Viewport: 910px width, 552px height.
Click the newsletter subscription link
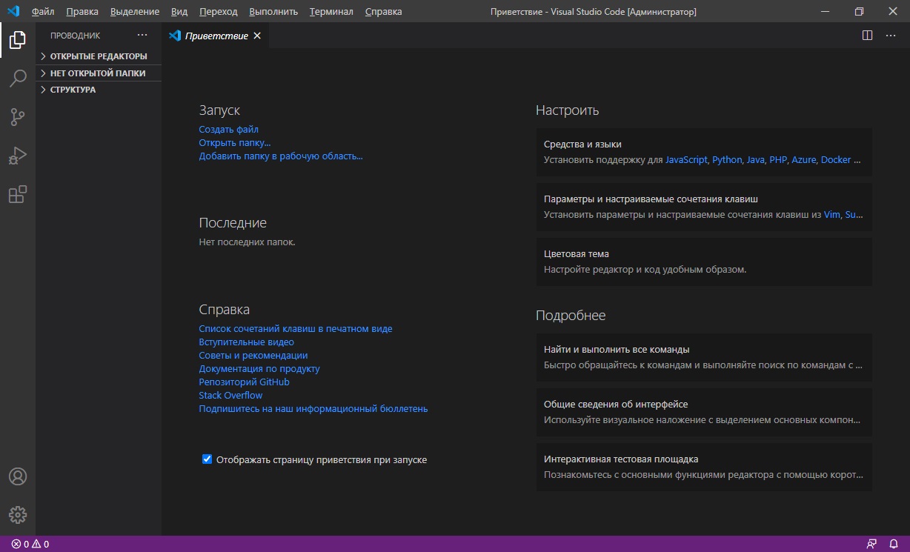pyautogui.click(x=313, y=409)
